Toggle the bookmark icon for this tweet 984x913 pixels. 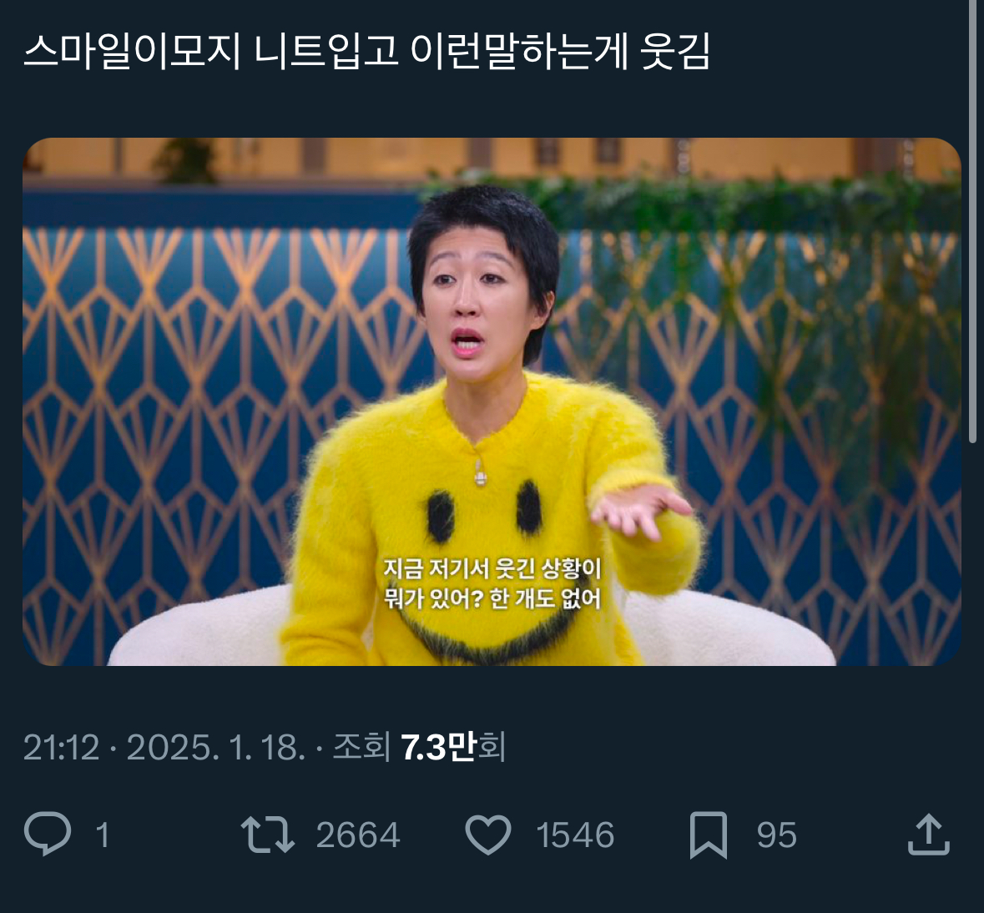tap(709, 835)
